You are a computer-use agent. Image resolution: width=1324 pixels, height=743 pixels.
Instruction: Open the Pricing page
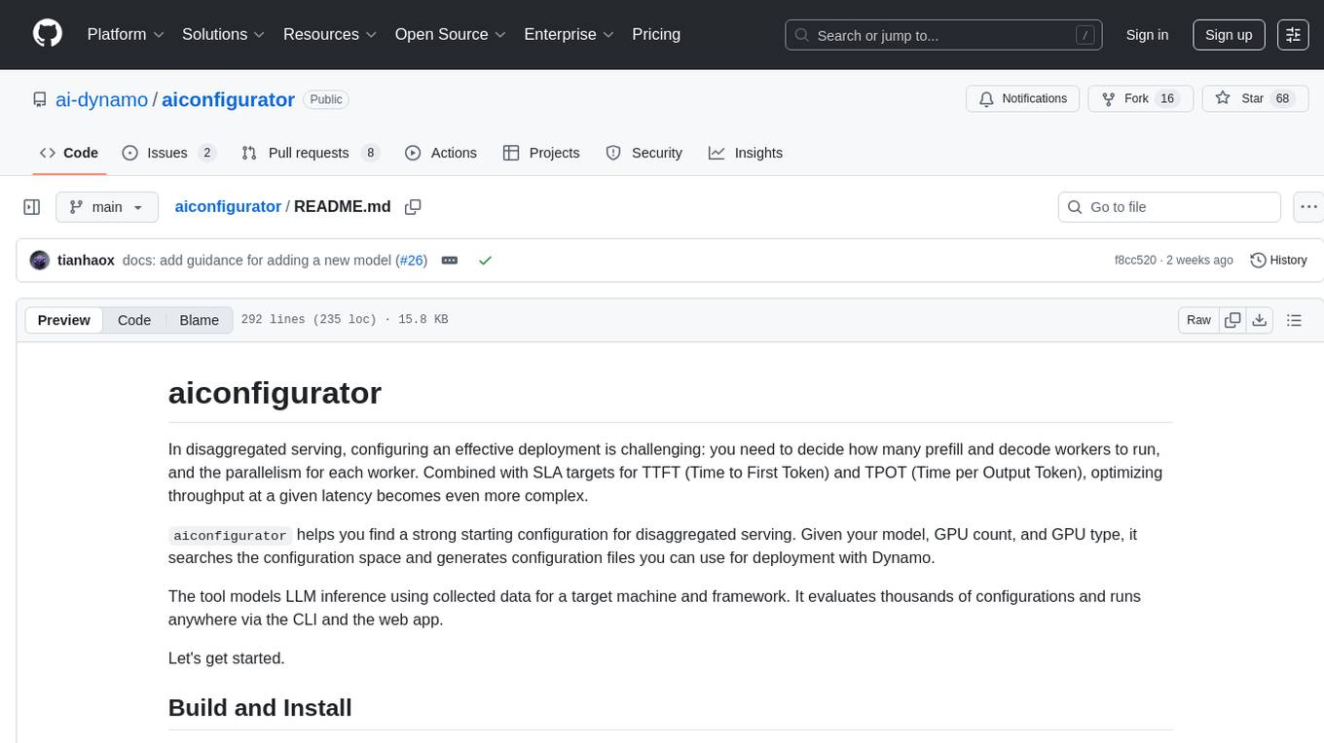[656, 34]
